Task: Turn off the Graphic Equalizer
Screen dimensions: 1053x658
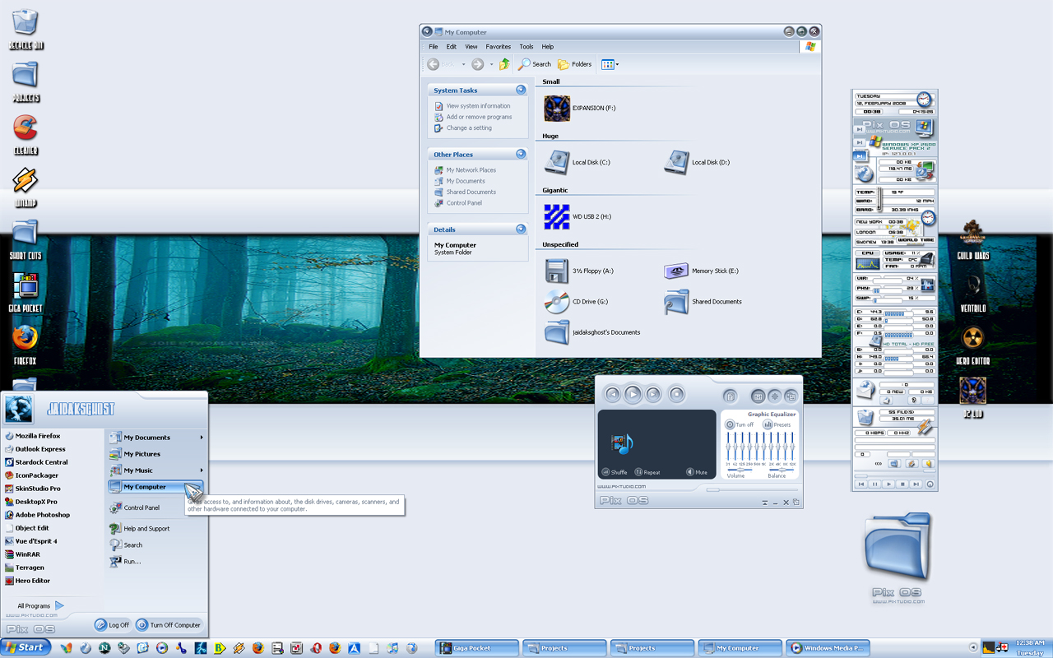Action: click(740, 424)
